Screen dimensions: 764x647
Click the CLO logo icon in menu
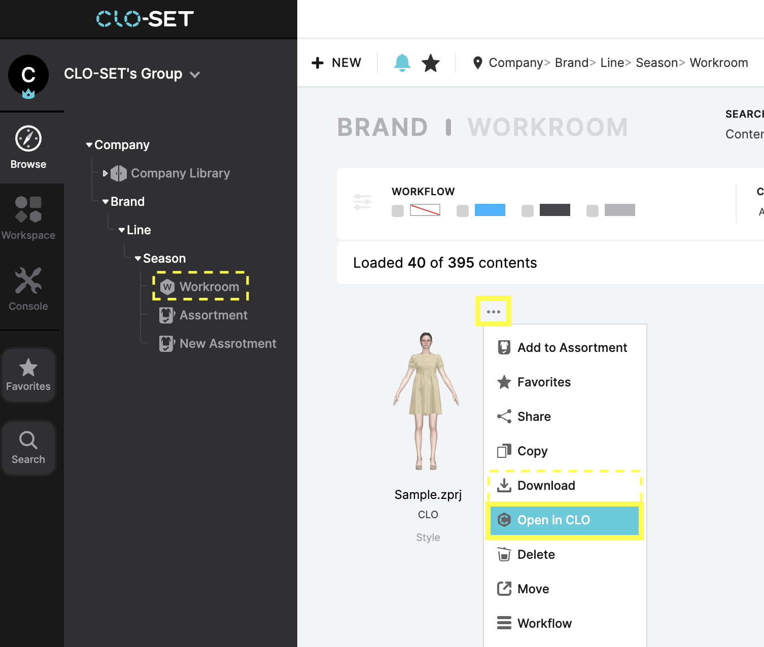point(504,520)
